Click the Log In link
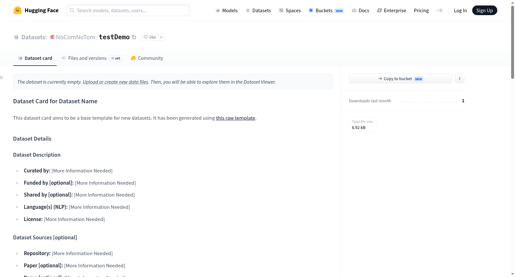Screen dimensions: 515x277 coord(460,10)
